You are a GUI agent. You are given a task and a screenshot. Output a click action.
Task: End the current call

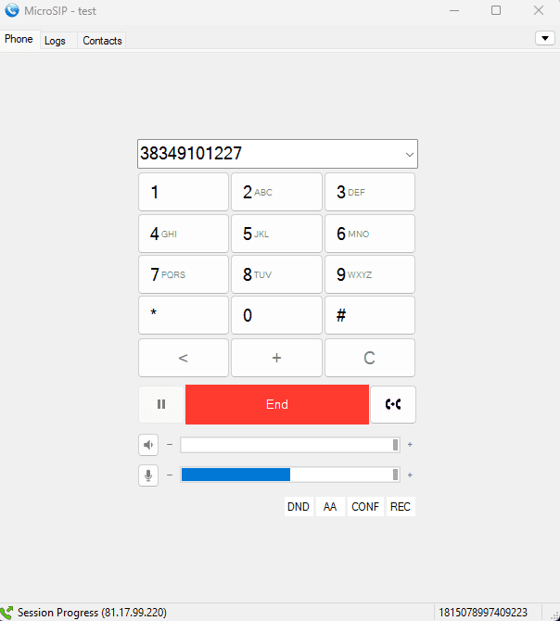point(276,404)
